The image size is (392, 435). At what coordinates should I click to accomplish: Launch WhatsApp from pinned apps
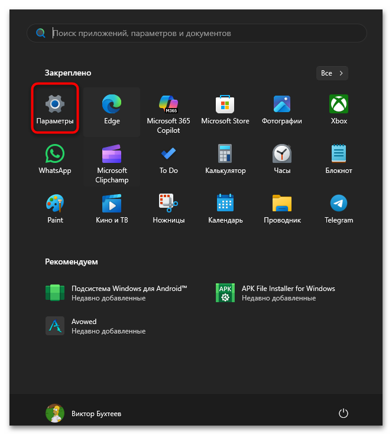pyautogui.click(x=55, y=159)
